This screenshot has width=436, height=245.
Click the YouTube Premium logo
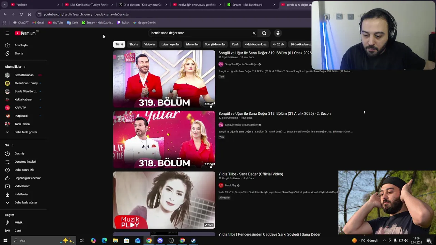[x=26, y=33]
